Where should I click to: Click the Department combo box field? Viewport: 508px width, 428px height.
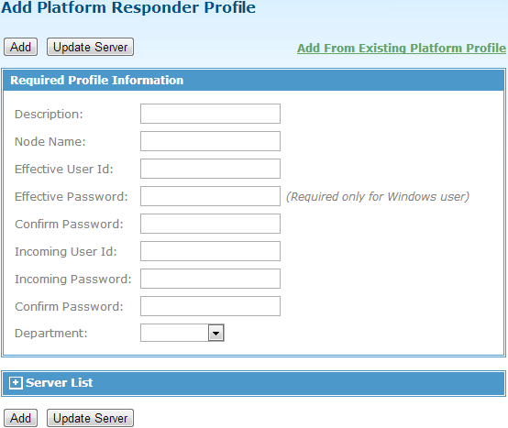click(x=182, y=333)
